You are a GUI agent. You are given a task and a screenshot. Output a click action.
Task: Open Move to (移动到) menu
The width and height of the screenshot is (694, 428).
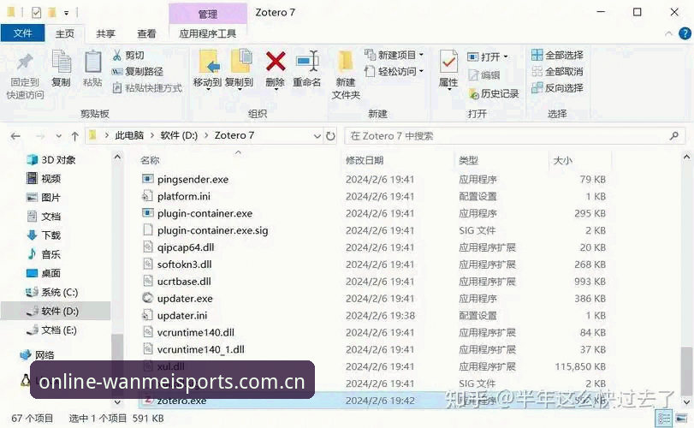tap(207, 69)
